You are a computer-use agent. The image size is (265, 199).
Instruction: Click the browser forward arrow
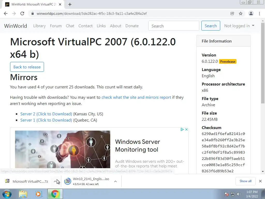tap(14, 13)
